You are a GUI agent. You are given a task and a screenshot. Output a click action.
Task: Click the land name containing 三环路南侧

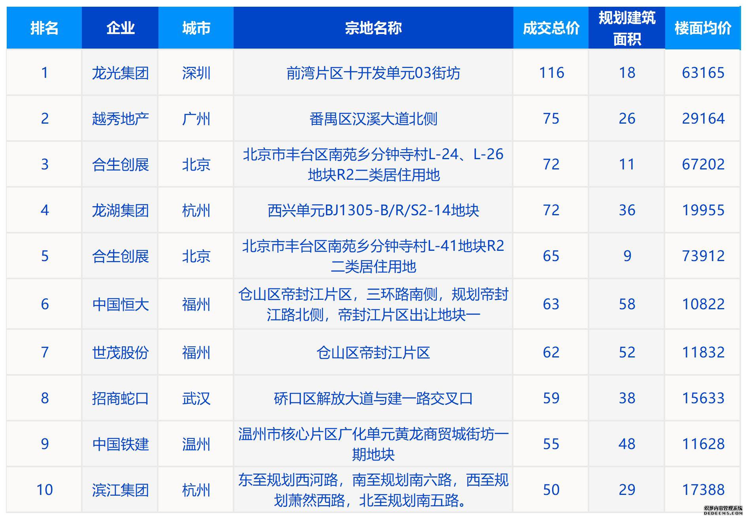(373, 305)
